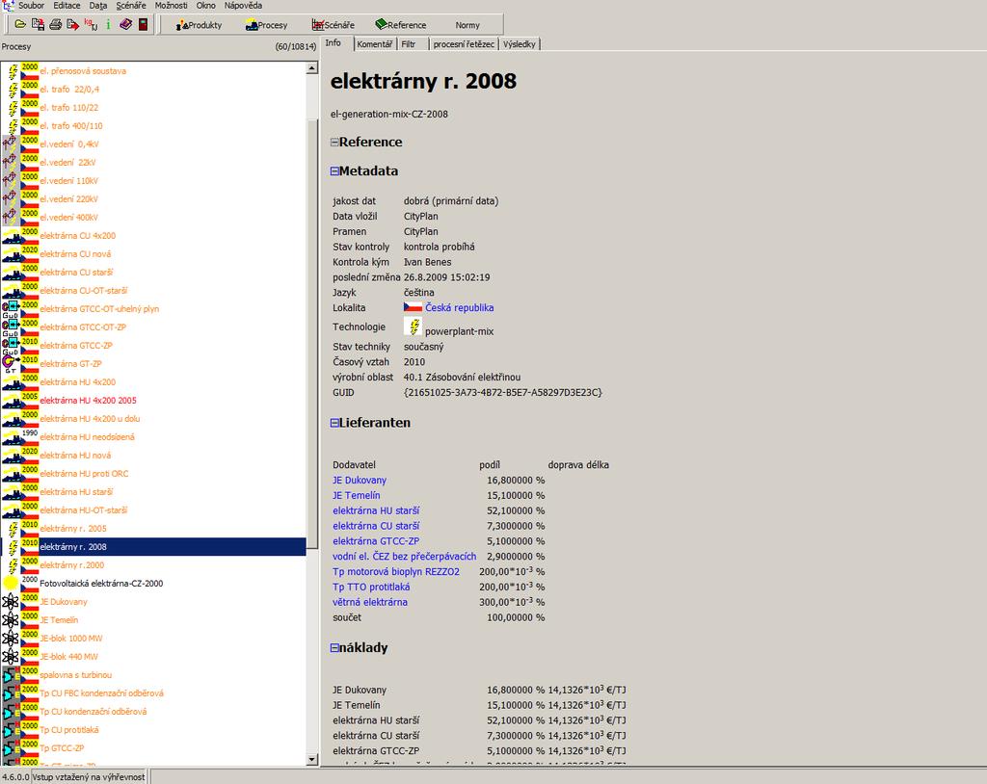Collapse the Lieferanten section
The image size is (987, 784).
click(x=334, y=423)
